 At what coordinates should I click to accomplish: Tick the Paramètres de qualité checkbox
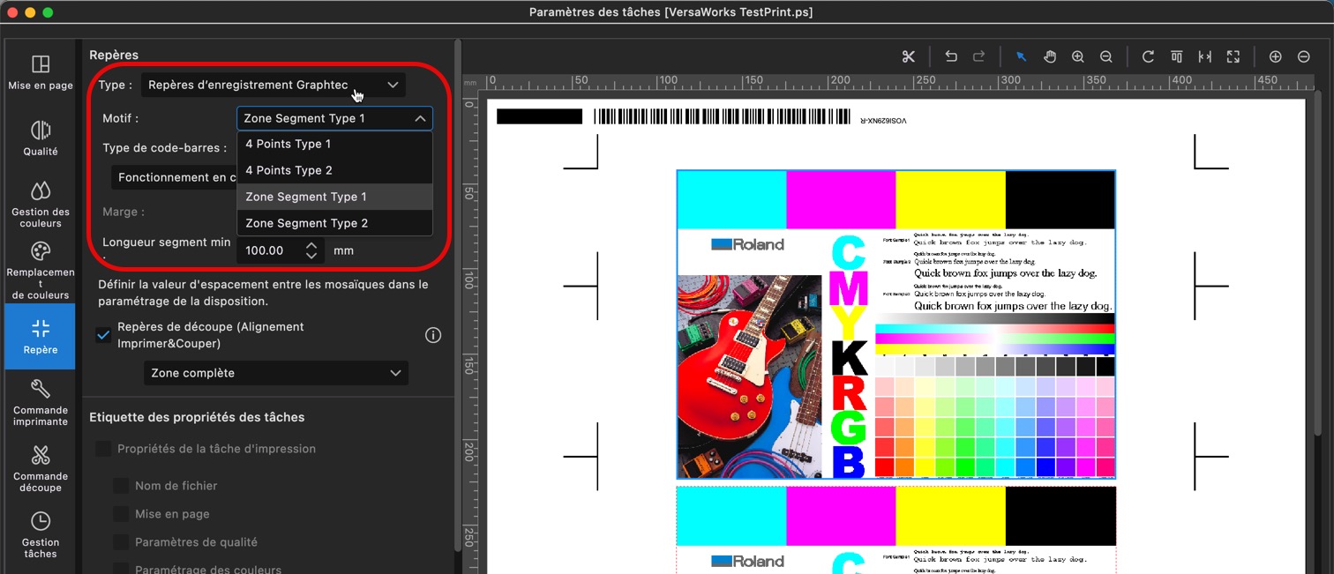click(x=121, y=542)
